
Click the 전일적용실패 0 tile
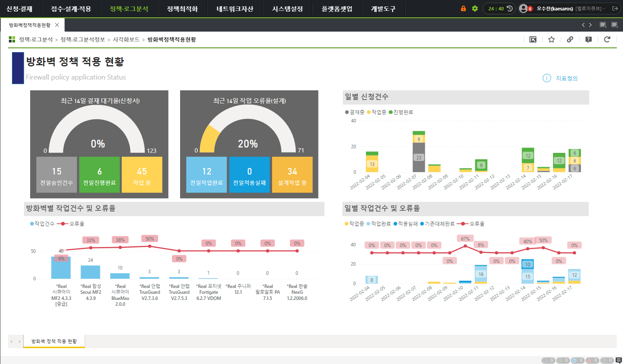point(249,174)
